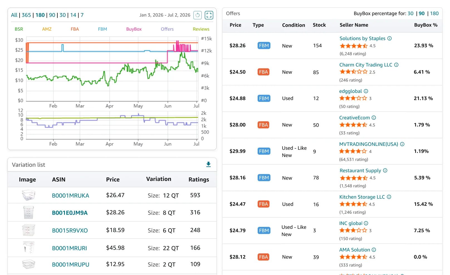This screenshot has width=450, height=275.
Task: Toggle the FBA series in chart legend
Action: [75, 29]
